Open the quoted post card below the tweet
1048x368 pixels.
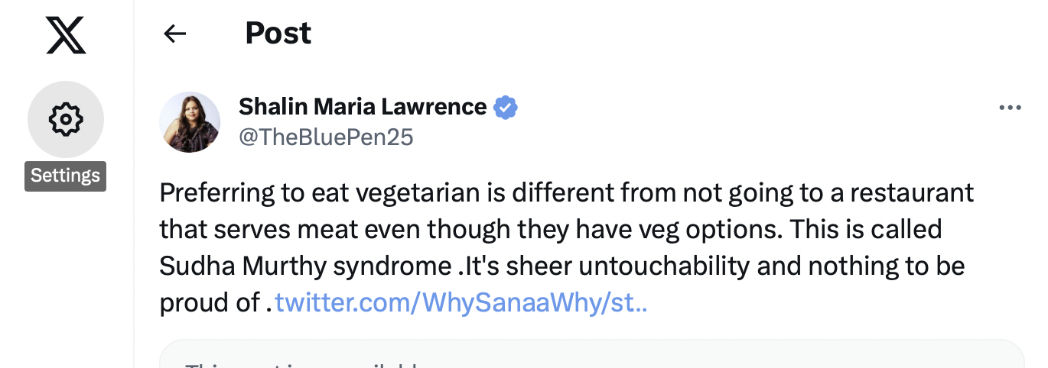coord(591,356)
